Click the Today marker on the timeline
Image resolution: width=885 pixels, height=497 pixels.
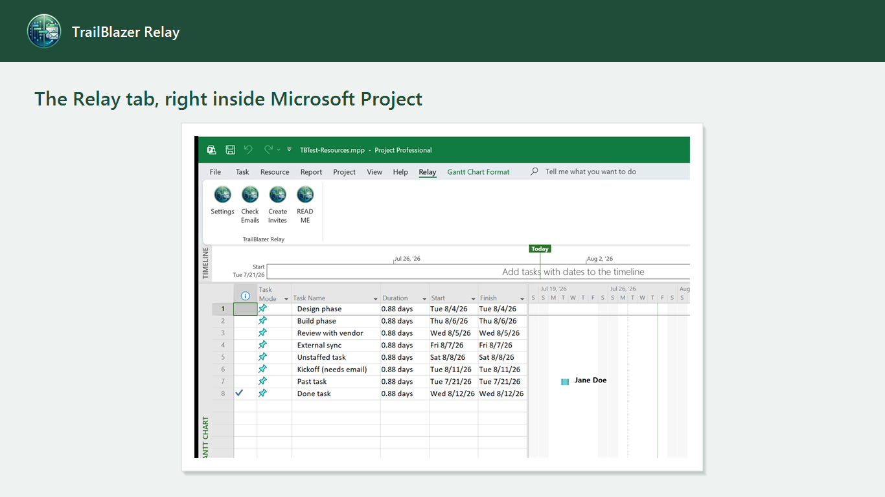[x=540, y=248]
